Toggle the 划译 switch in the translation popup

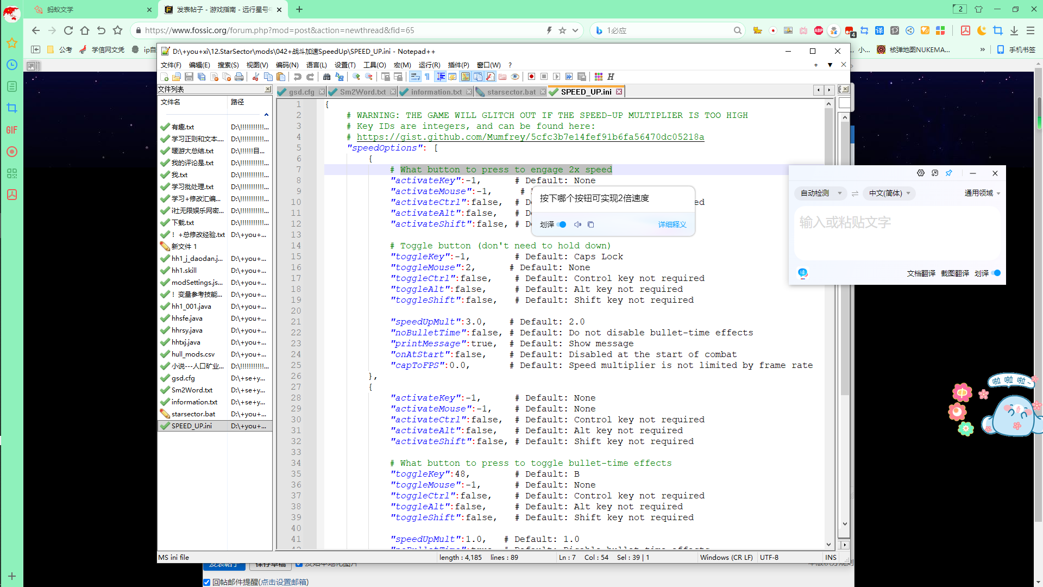[562, 224]
